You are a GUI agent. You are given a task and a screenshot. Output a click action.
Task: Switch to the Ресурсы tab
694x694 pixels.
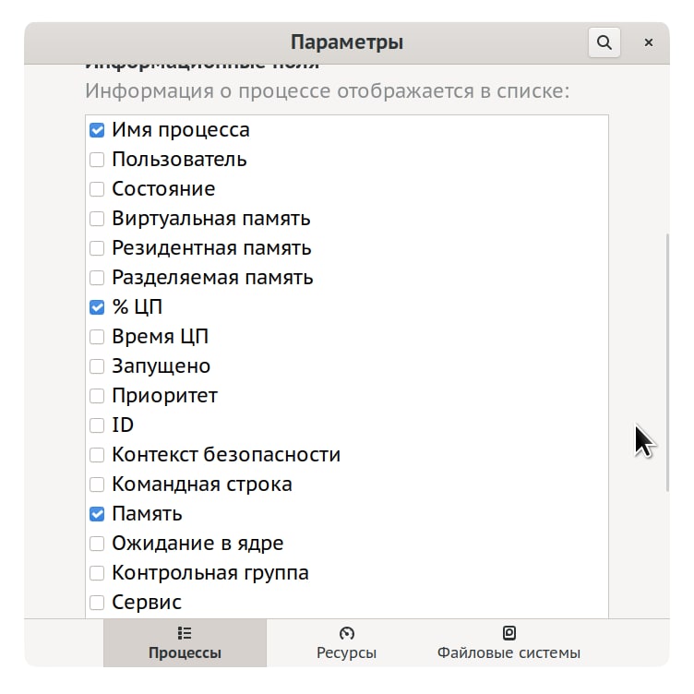click(x=347, y=643)
